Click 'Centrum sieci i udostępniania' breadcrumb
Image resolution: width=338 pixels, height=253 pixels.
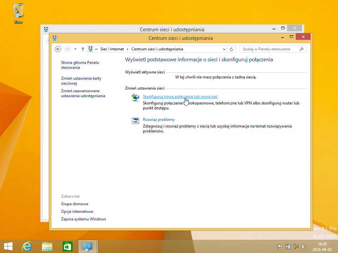157,49
